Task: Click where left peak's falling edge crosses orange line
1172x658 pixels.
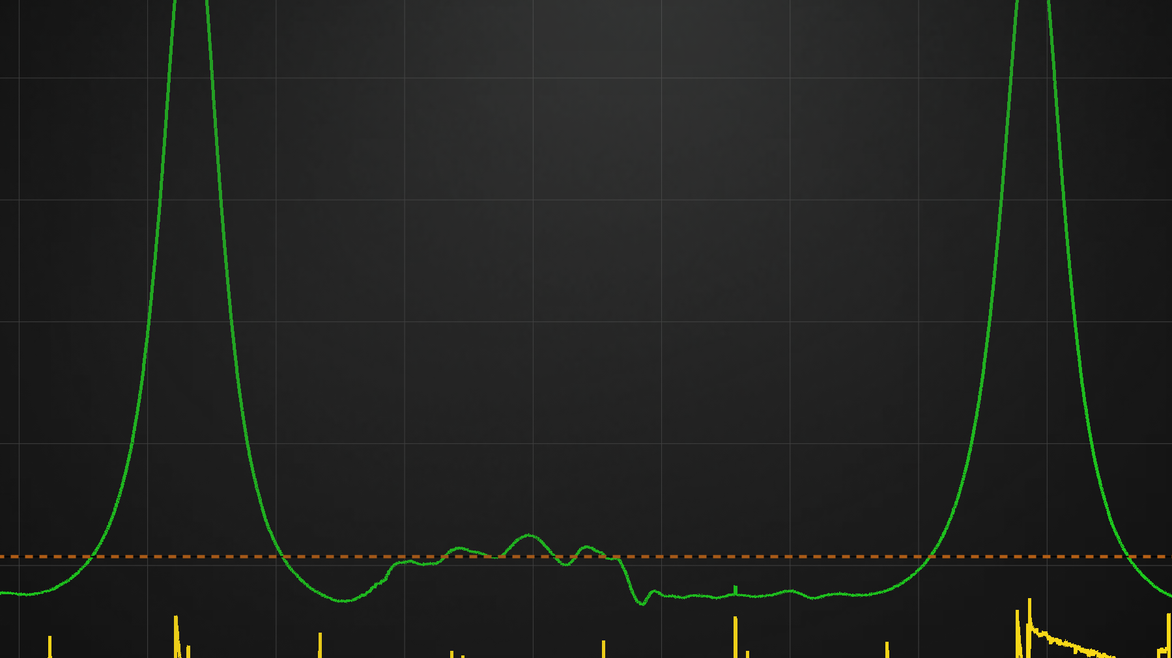Action: coord(282,556)
